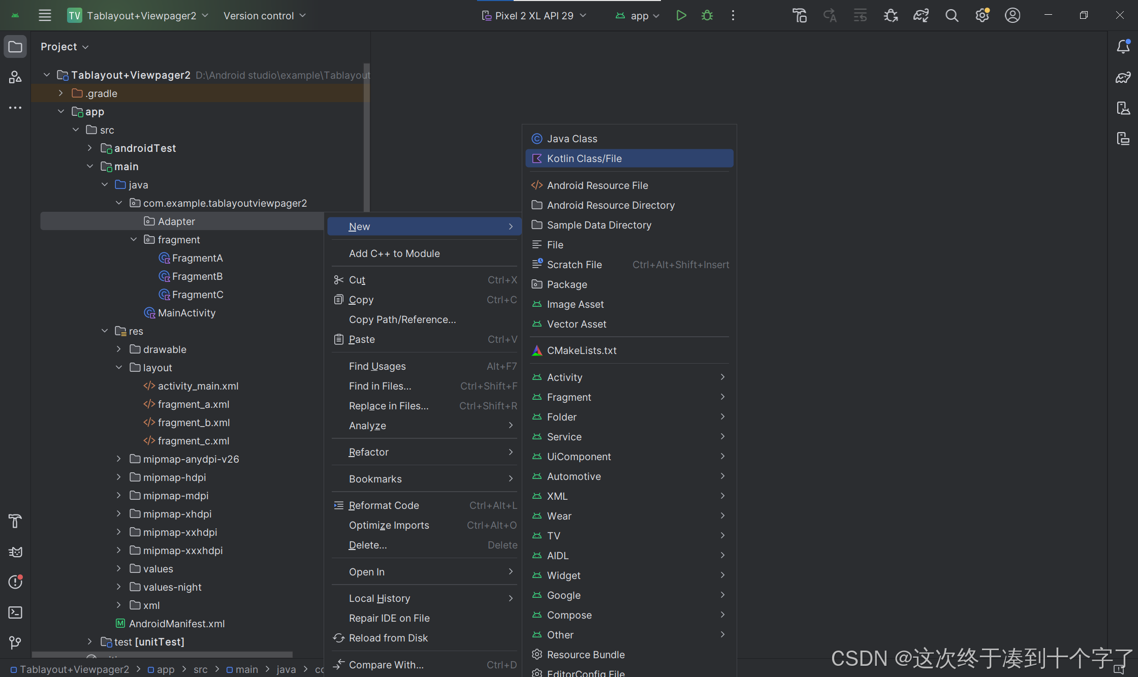Open the Terminal tool window
Image resolution: width=1138 pixels, height=677 pixels.
15,612
